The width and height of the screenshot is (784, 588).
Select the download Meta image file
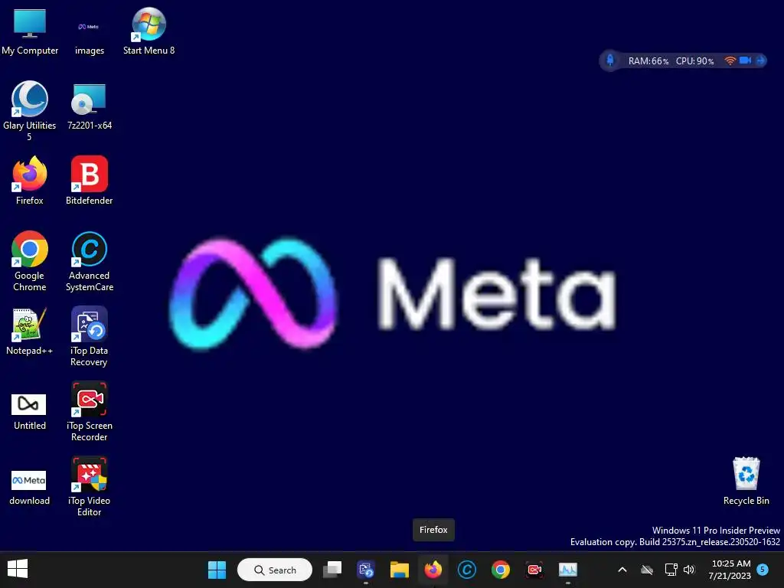pos(30,486)
